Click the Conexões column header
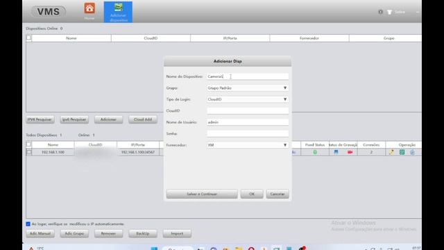 [371, 145]
